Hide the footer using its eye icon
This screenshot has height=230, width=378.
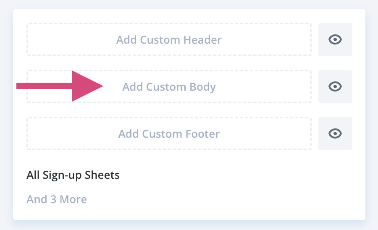coord(335,133)
